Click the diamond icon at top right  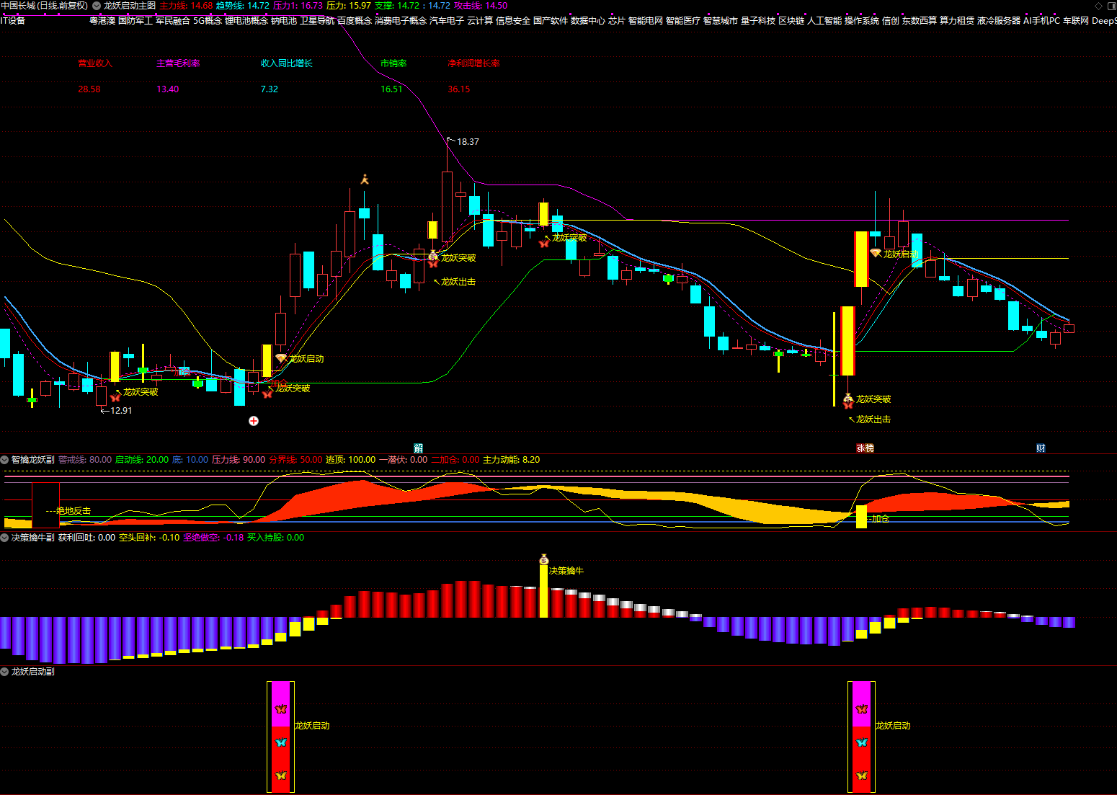click(1098, 6)
